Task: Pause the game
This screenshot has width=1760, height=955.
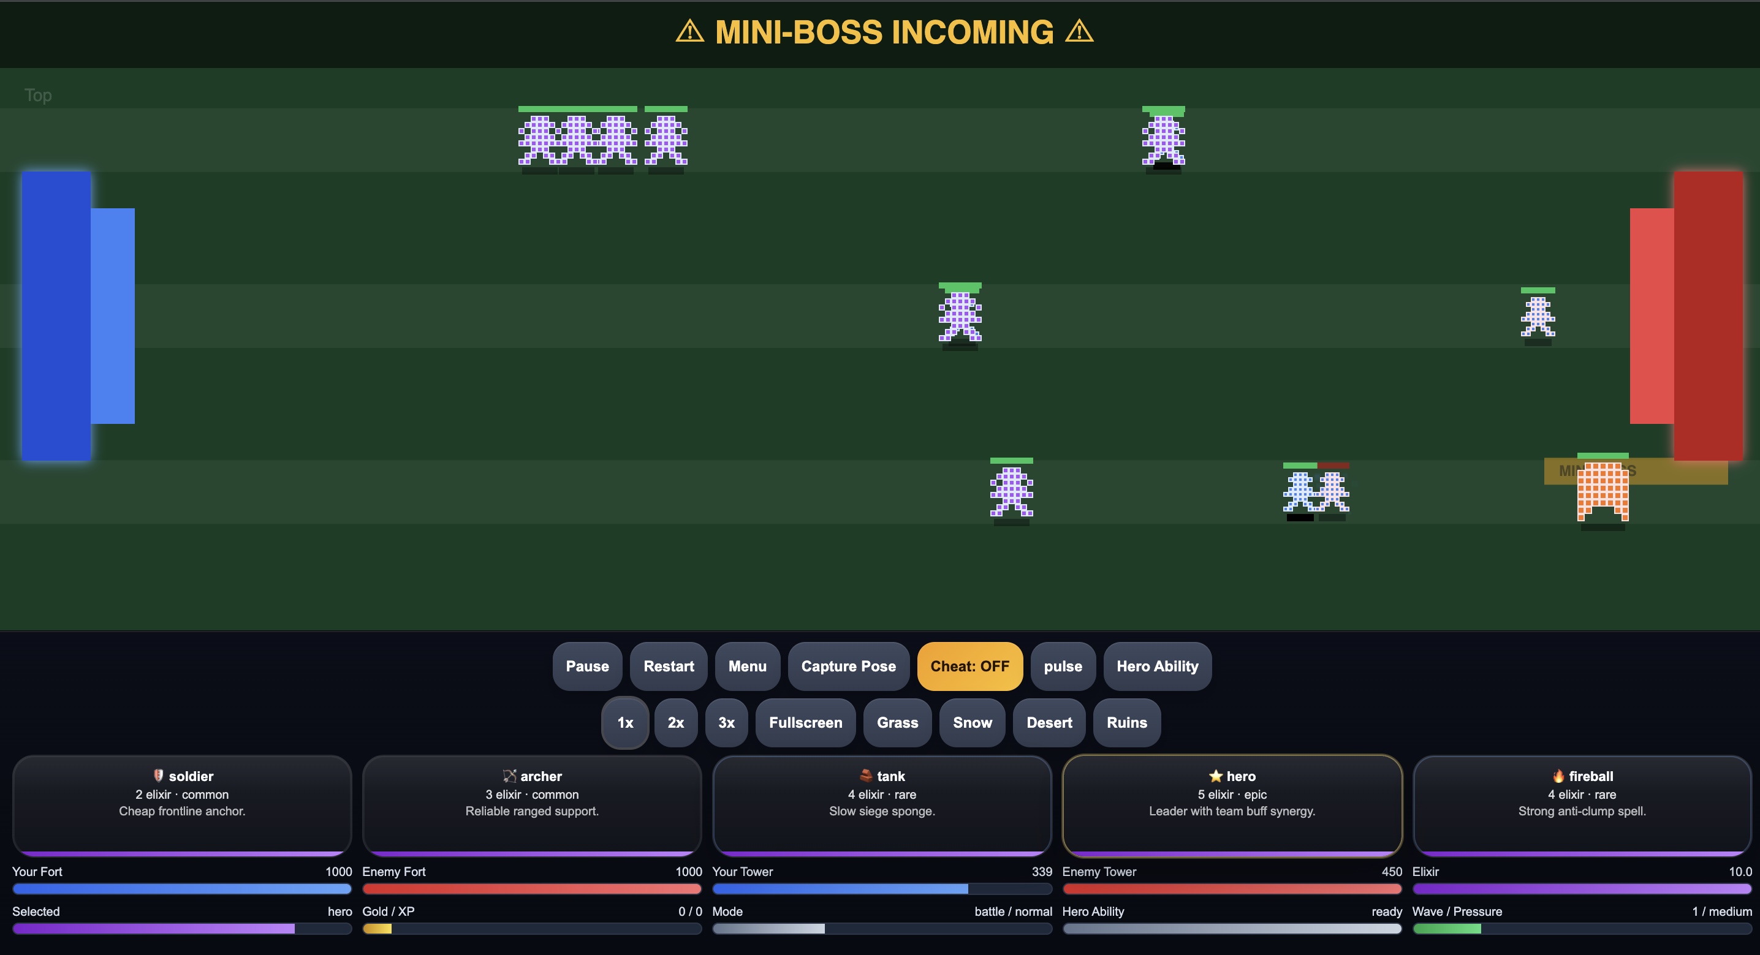Action: [x=587, y=666]
